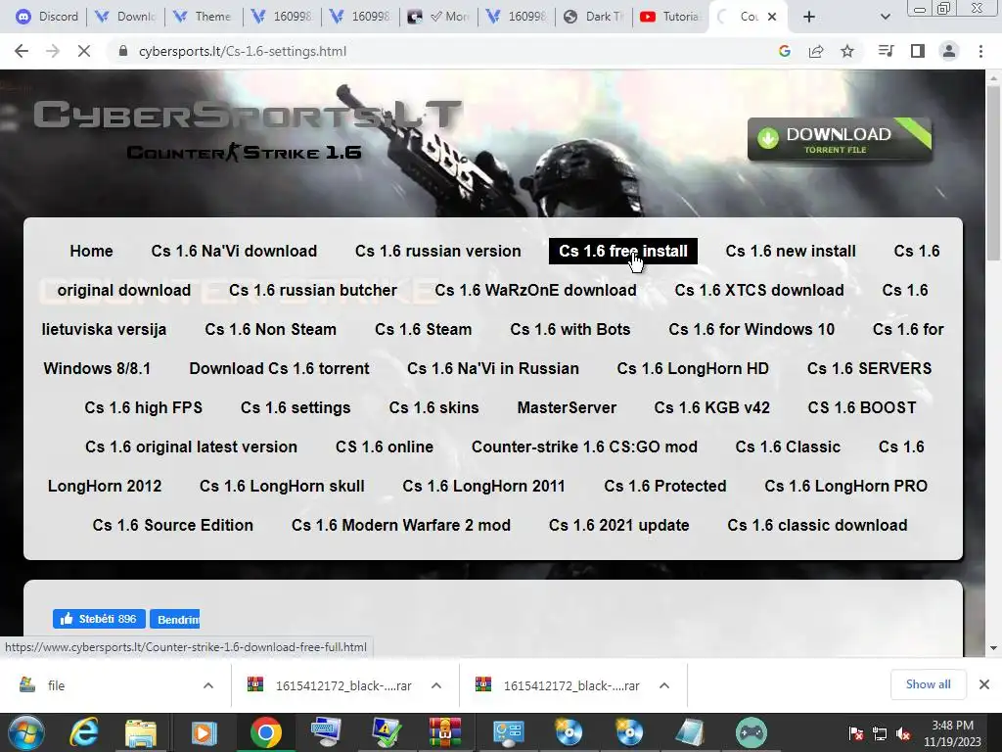Open Cs 1.6 free install link
The height and width of the screenshot is (752, 1002).
pyautogui.click(x=623, y=251)
